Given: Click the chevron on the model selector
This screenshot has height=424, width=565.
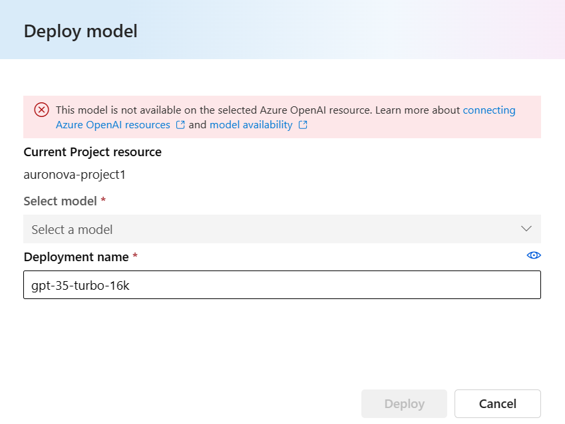Looking at the screenshot, I should [526, 229].
